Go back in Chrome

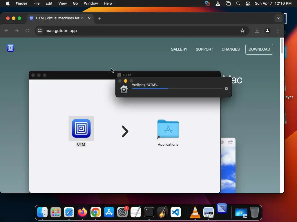[6, 31]
